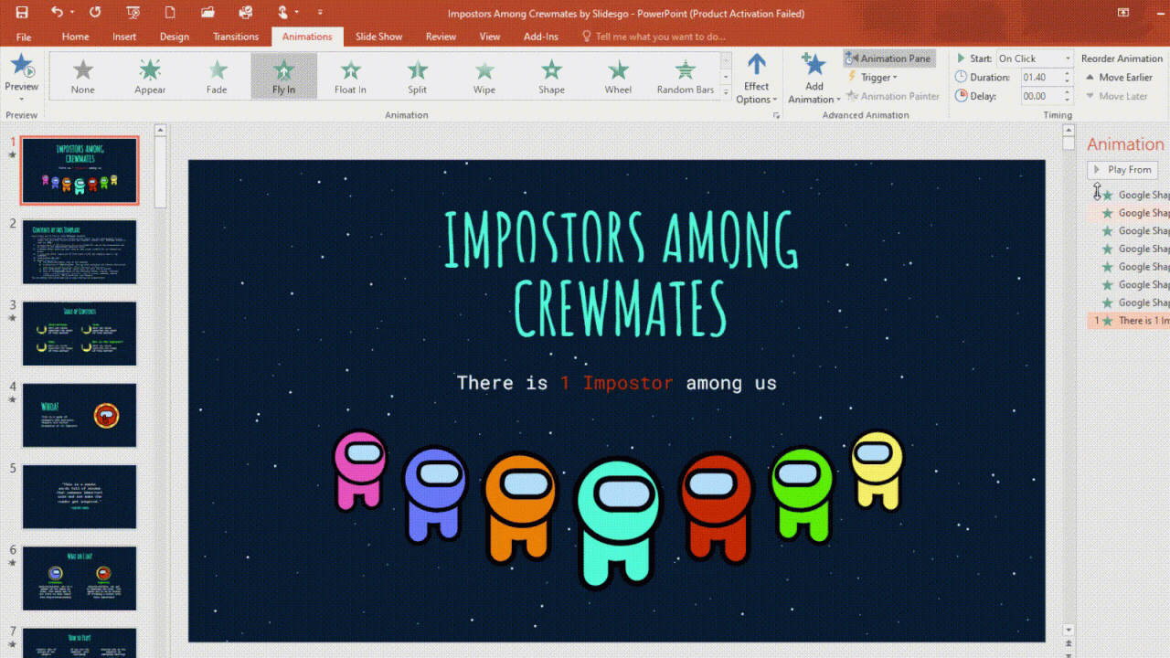The height and width of the screenshot is (658, 1170).
Task: Click the Undo arrow icon
Action: pos(57,13)
